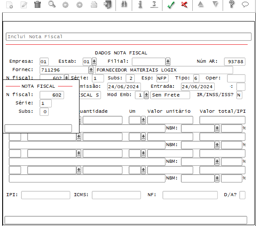Click the Esp field containing NFP
256x226 pixels.
162,78
